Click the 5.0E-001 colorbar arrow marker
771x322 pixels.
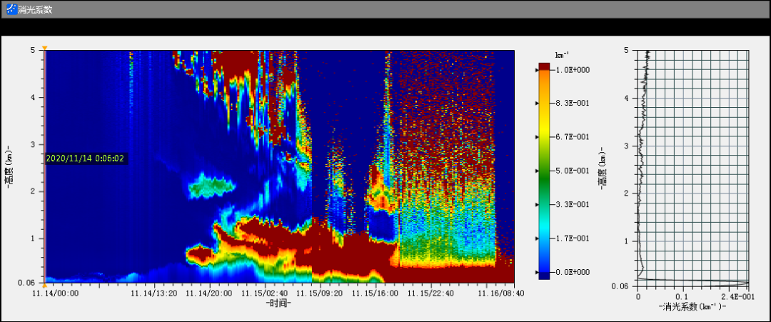[x=538, y=171]
